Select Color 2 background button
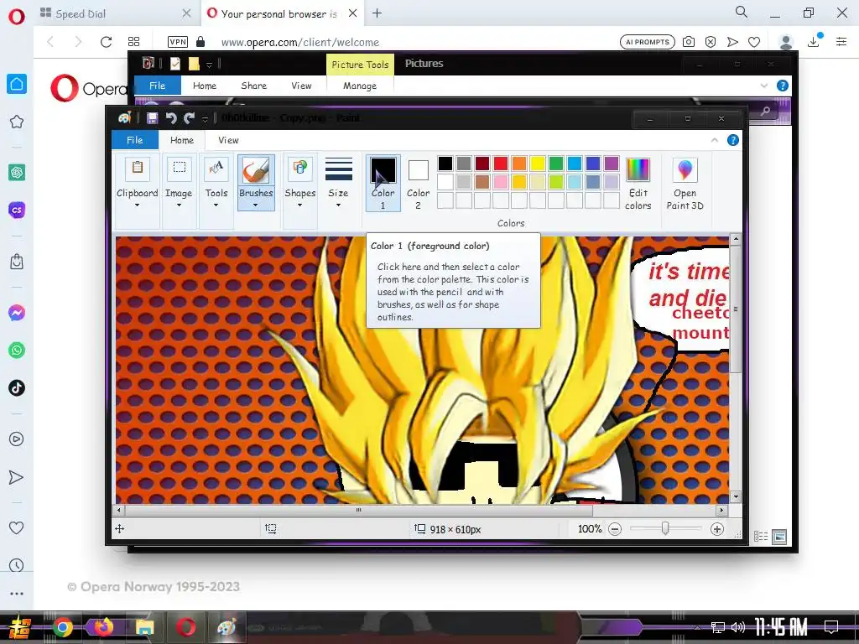This screenshot has width=859, height=644. pyautogui.click(x=418, y=184)
